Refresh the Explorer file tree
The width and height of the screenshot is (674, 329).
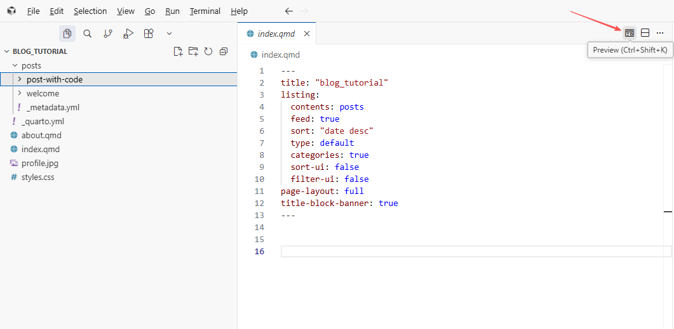[x=208, y=51]
